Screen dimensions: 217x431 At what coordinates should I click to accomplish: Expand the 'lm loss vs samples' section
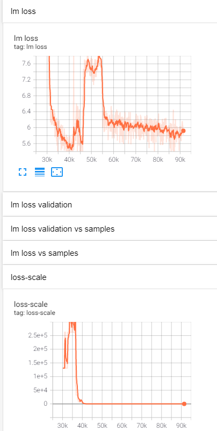click(110, 253)
